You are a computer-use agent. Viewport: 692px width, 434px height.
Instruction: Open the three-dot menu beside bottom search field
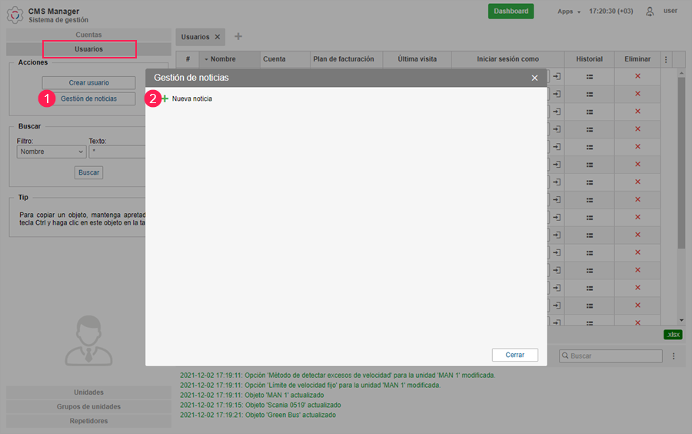click(674, 356)
